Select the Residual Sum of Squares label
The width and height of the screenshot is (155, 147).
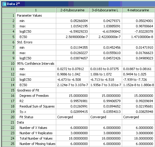tap(37, 106)
